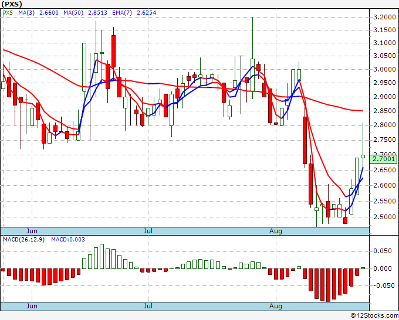
Task: Click the 3.2000 price axis label
Action: coord(384,17)
